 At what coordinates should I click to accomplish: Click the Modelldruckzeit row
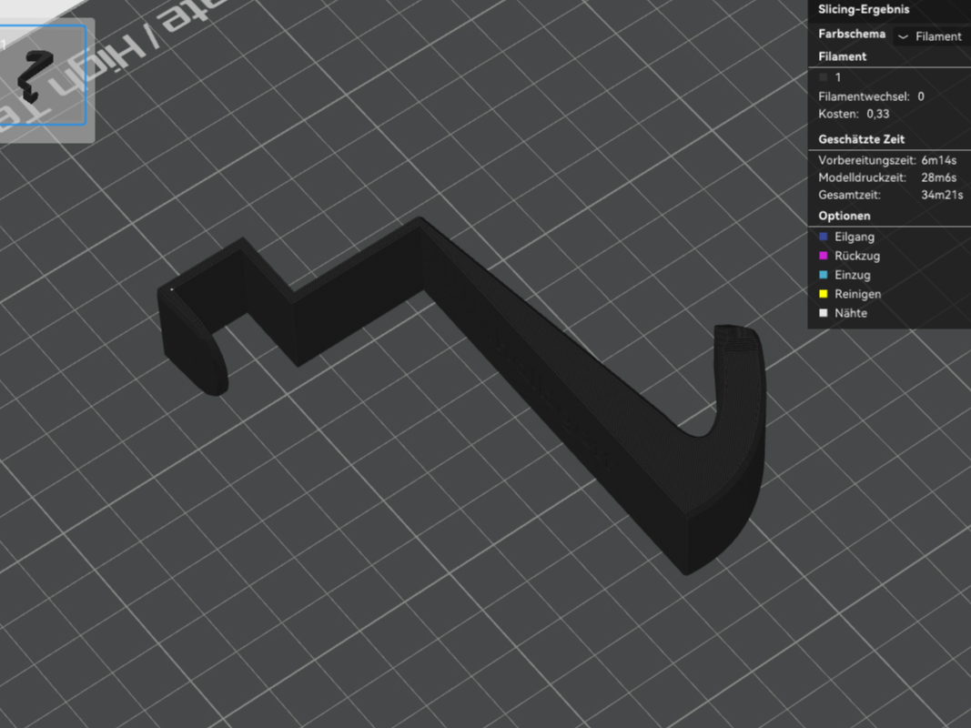tap(887, 177)
